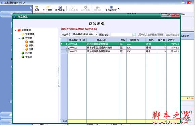Click the 库存数 column header
The image size is (195, 126).
click(162, 40)
